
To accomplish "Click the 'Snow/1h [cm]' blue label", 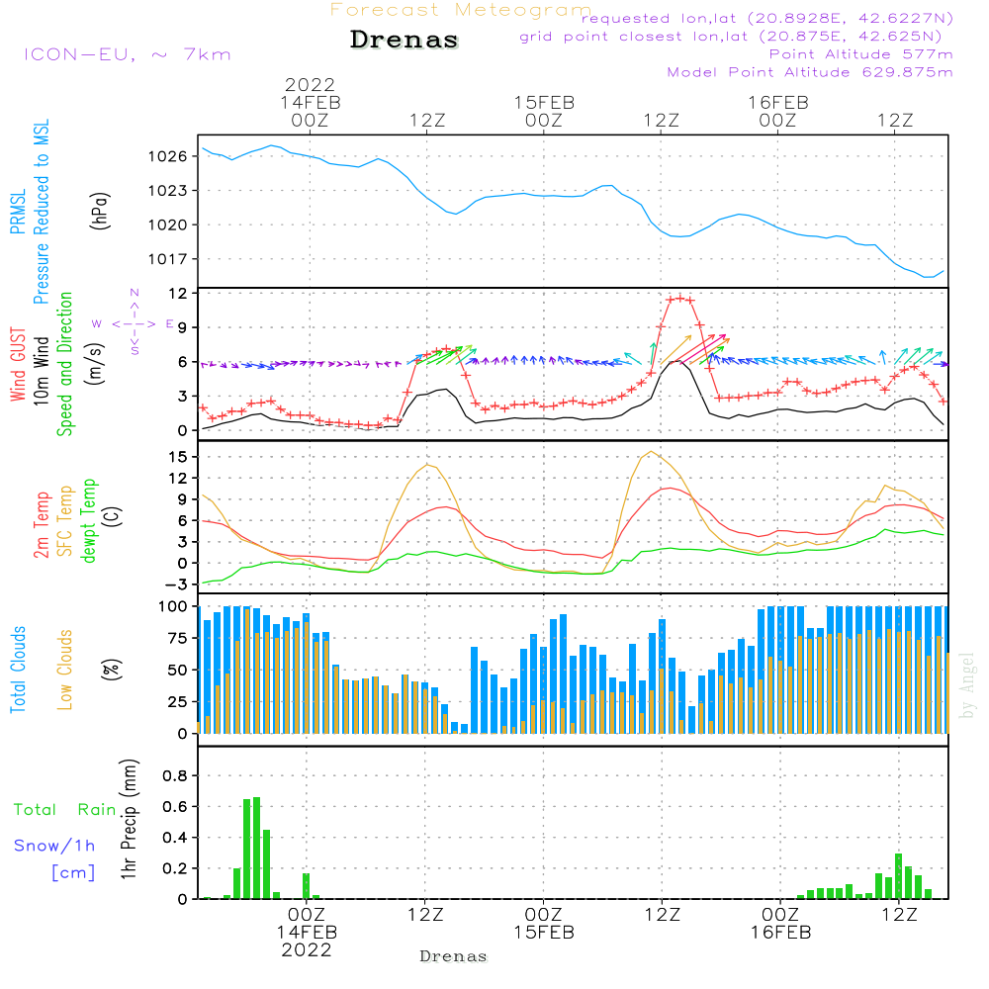I will pos(54,859).
